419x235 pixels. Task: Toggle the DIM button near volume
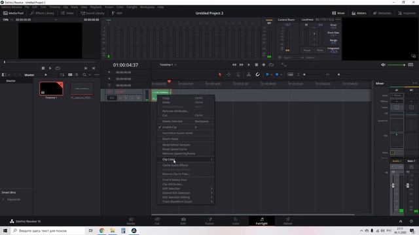coord(410,65)
